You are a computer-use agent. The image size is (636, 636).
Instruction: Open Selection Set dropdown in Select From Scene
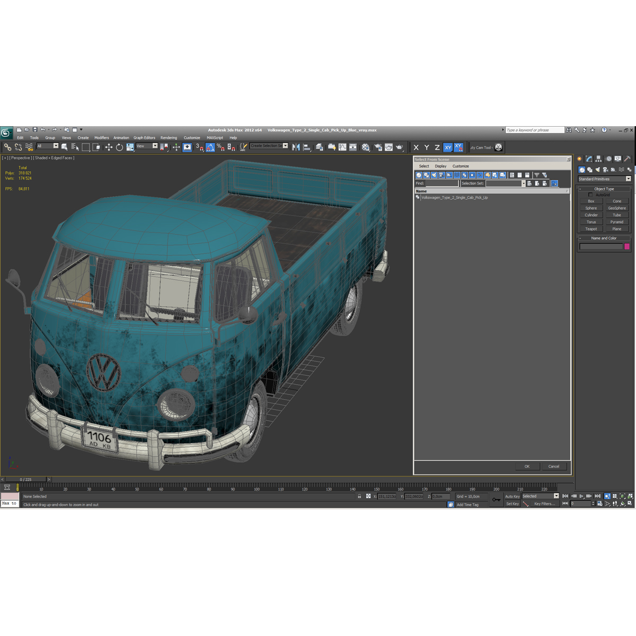[505, 183]
